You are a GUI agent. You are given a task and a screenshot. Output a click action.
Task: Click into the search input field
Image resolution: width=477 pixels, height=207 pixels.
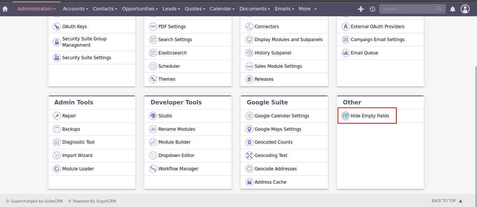tap(408, 9)
